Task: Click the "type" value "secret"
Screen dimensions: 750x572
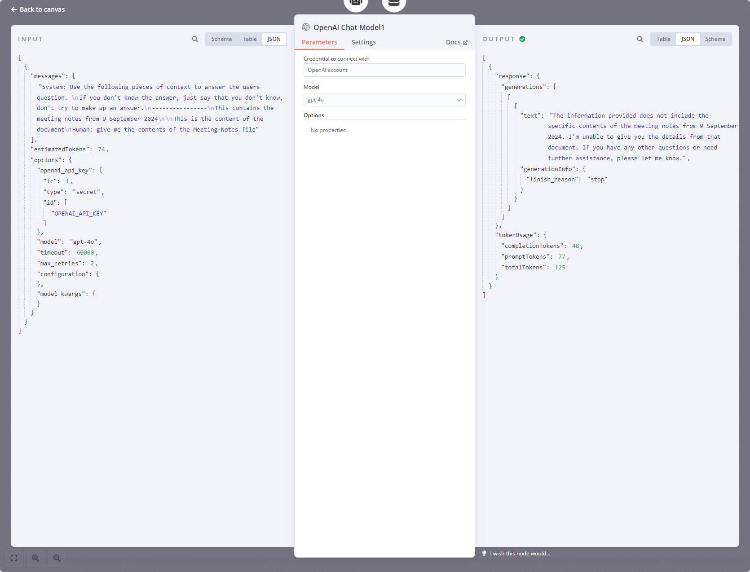Action: click(x=87, y=192)
